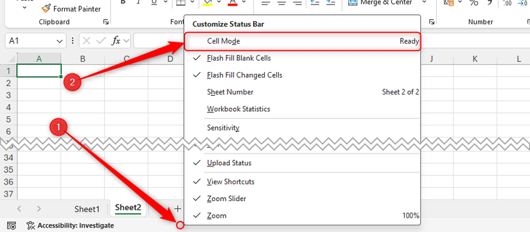This screenshot has height=232, width=530.
Task: Click the Decrease Indent icon
Action: point(315,3)
